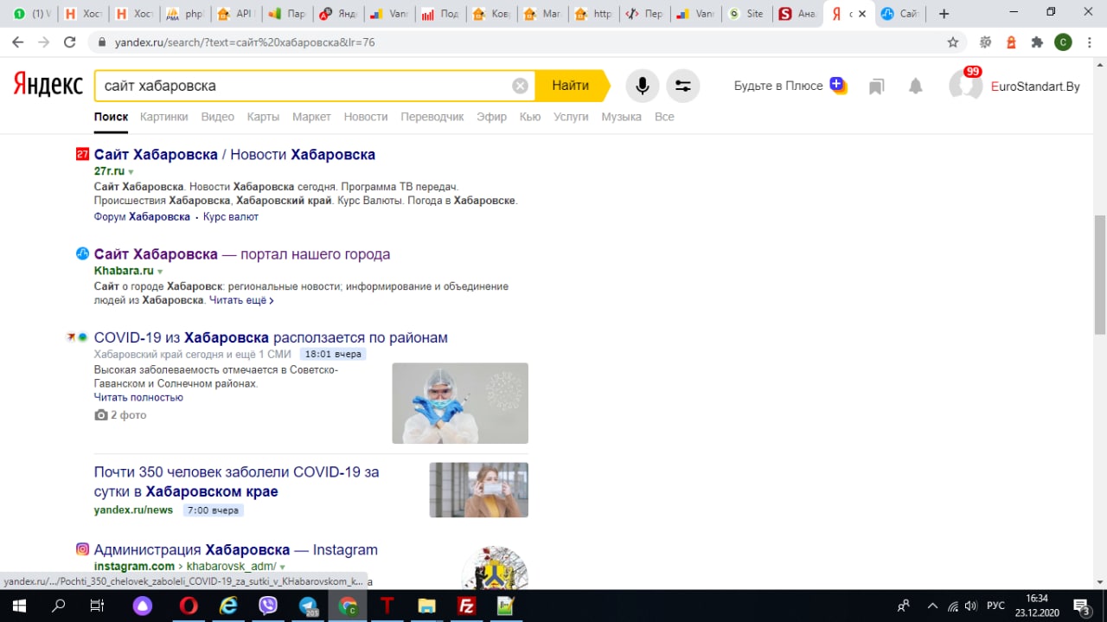Open notifications bell icon
The image size is (1107, 622).
coord(916,86)
